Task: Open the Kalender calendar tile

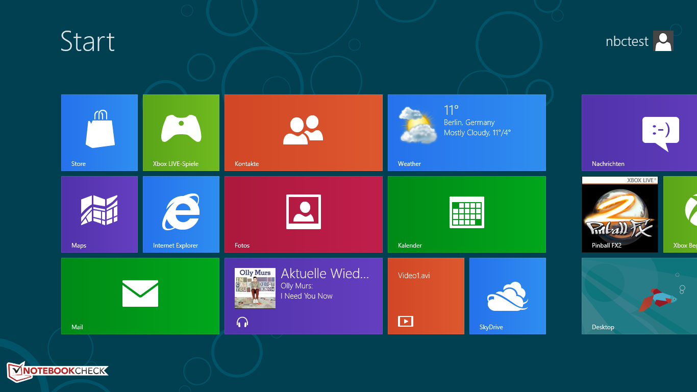Action: coord(467,214)
